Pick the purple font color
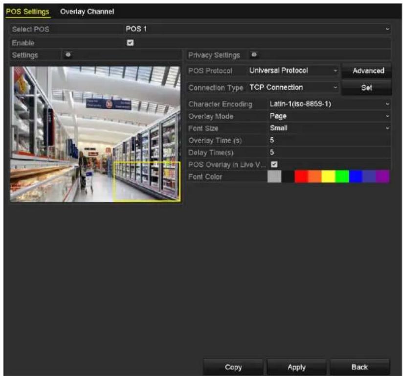Image resolution: width=403 pixels, height=376 pixels. [382, 176]
